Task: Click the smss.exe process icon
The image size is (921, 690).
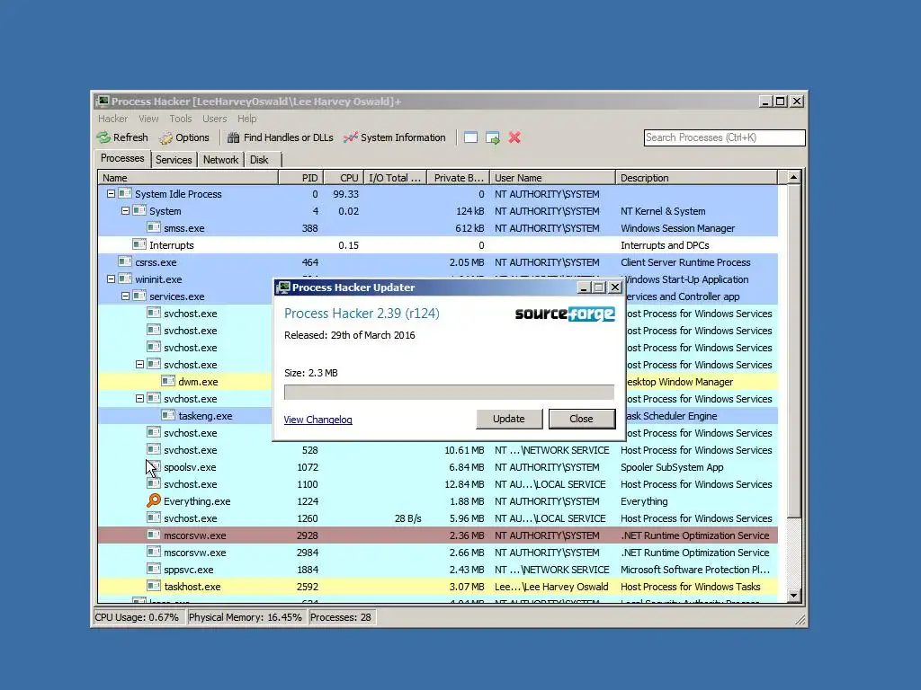Action: [154, 227]
